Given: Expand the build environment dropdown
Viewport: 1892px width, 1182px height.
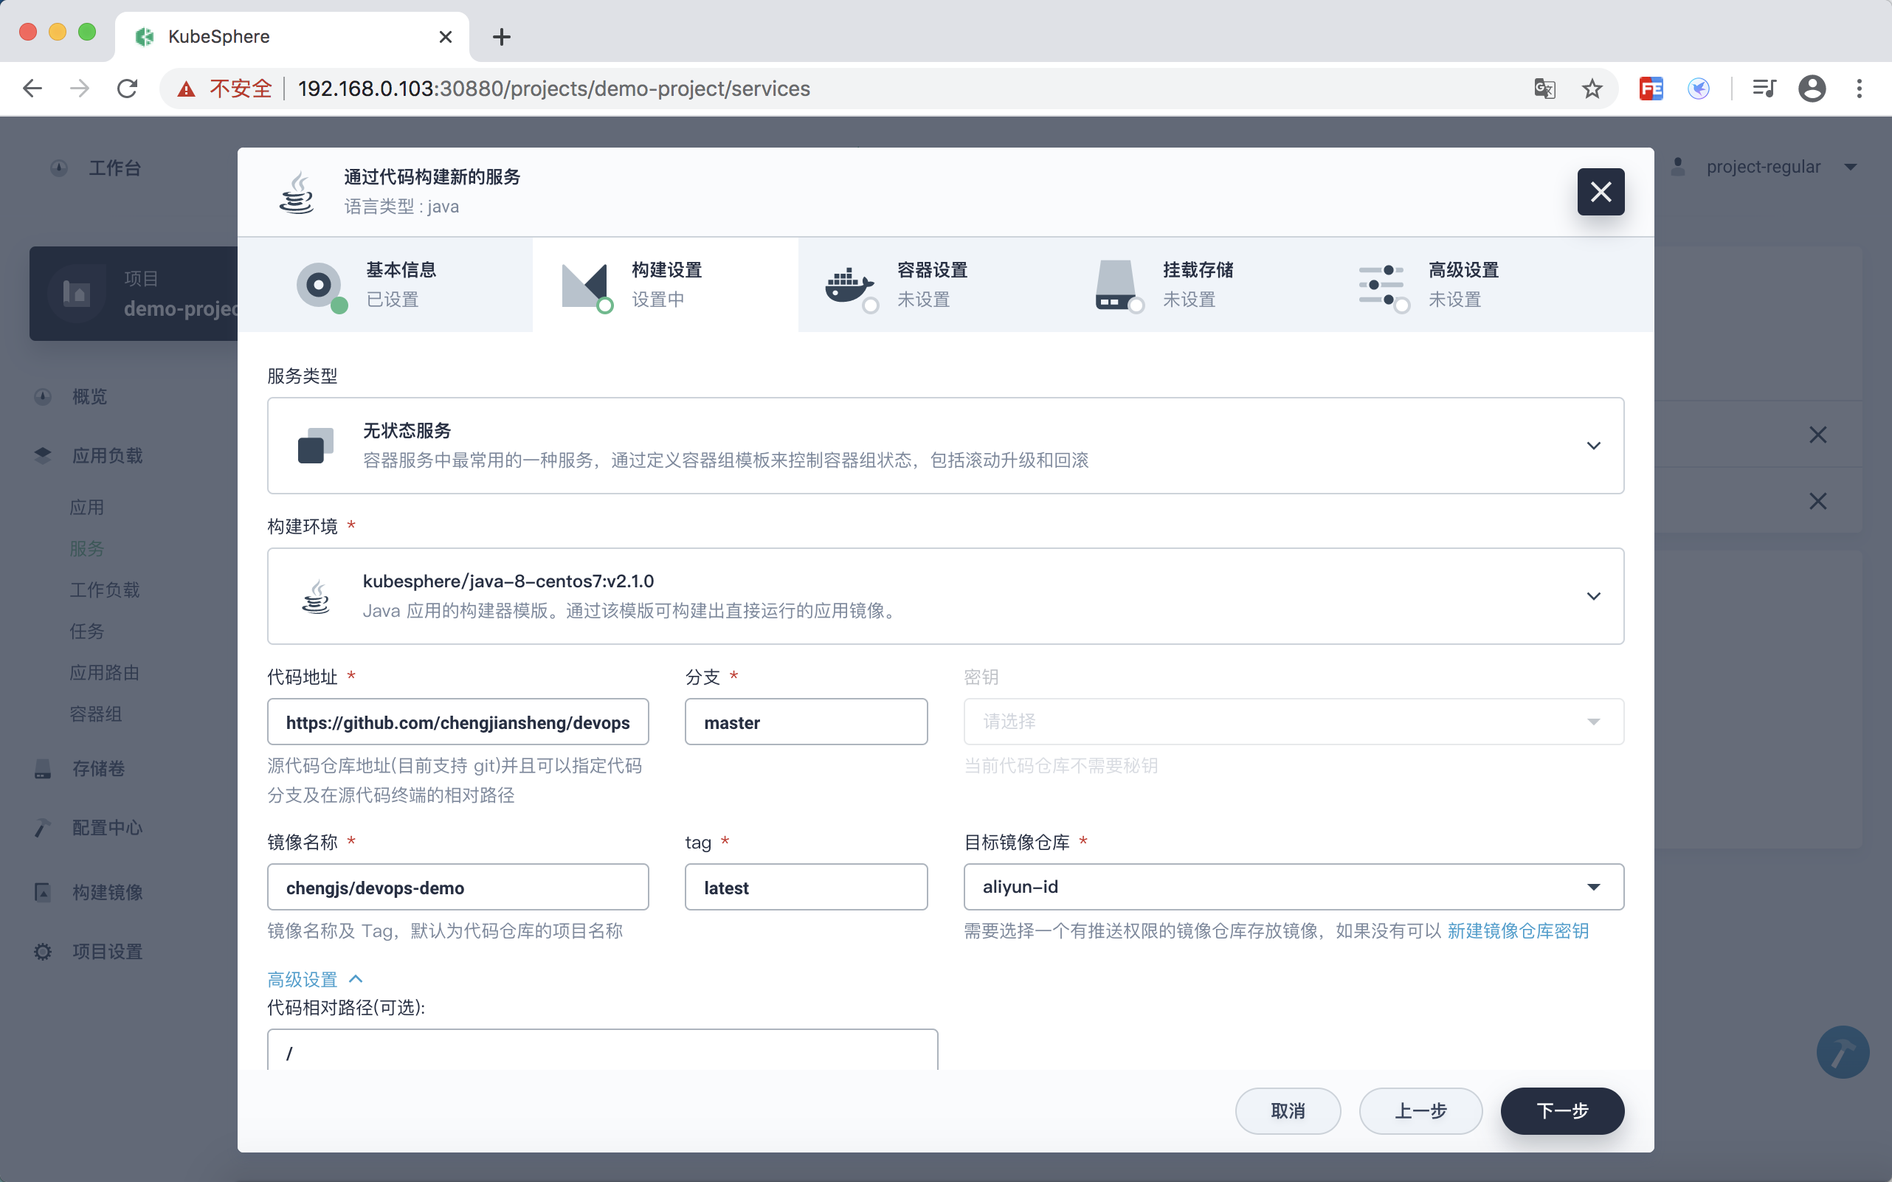Looking at the screenshot, I should click(x=1592, y=595).
